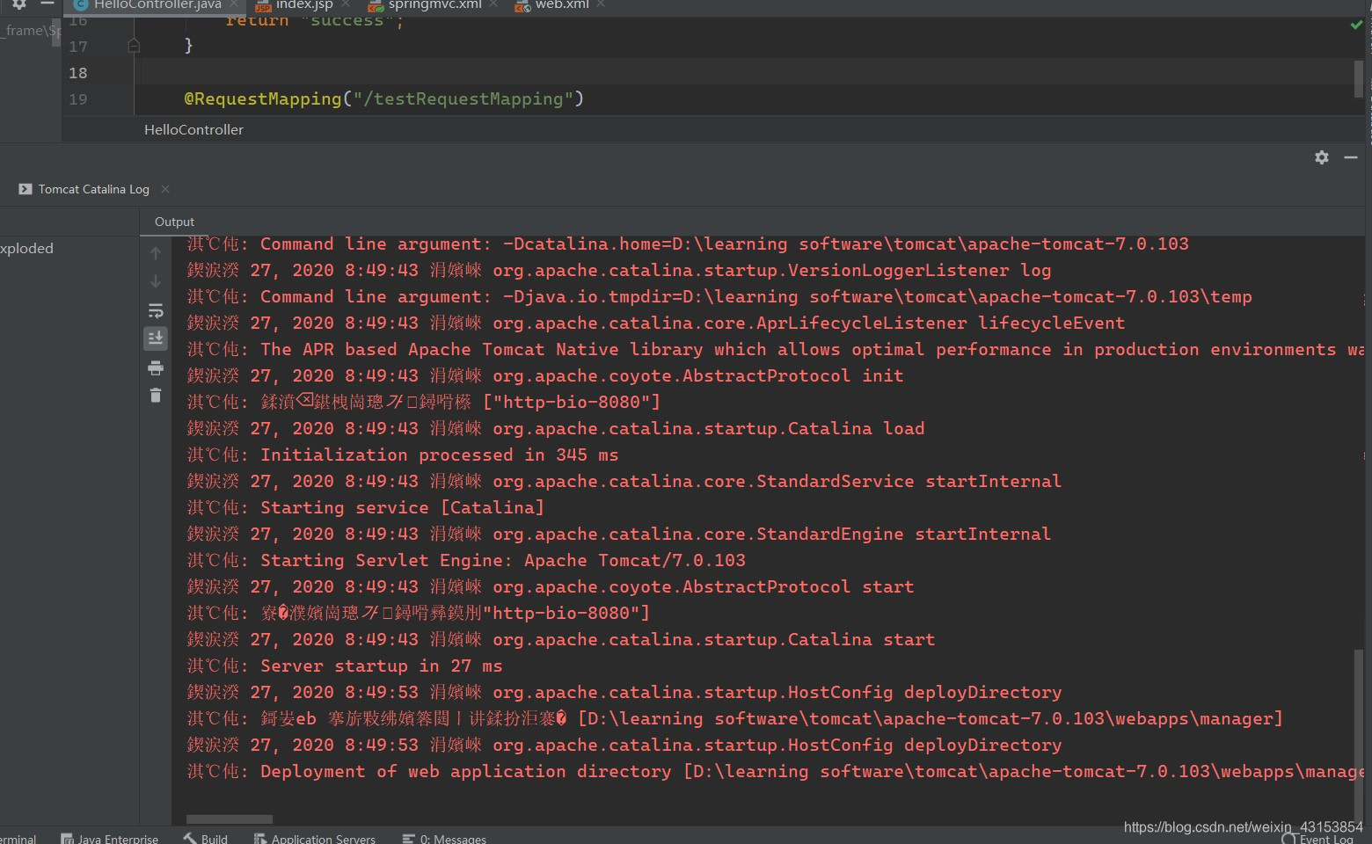Image resolution: width=1372 pixels, height=844 pixels.
Task: Close the springmvc.xml tab
Action: [x=493, y=4]
